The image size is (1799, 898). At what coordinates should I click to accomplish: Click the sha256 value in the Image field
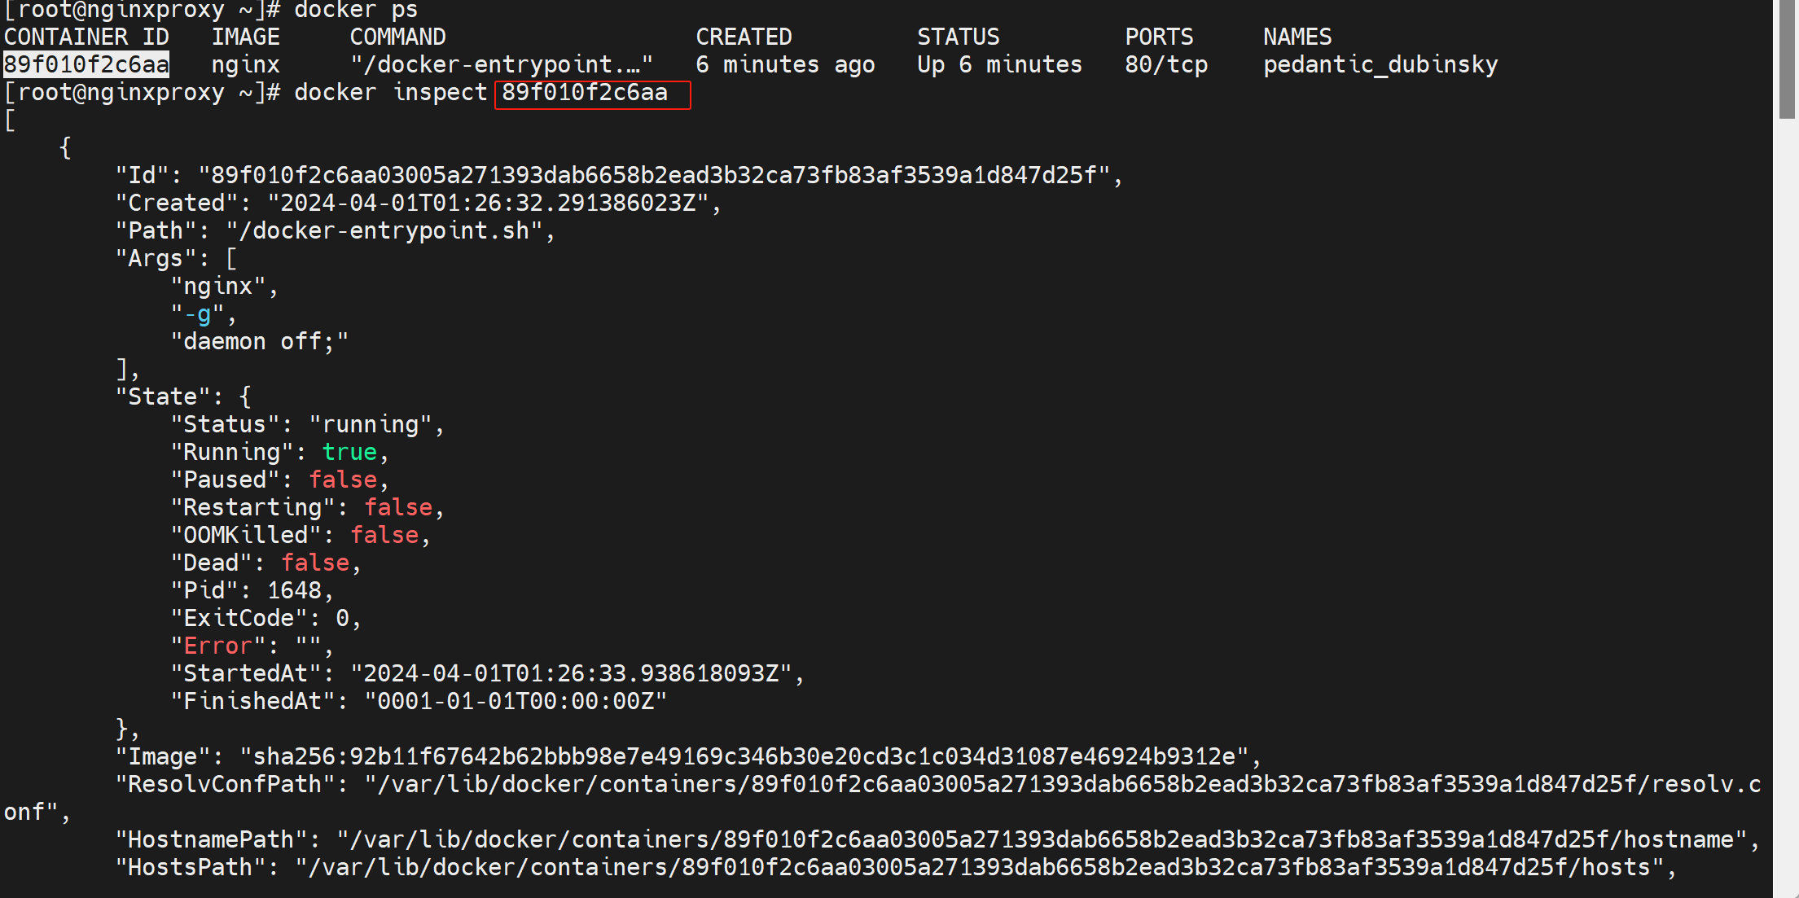(744, 756)
